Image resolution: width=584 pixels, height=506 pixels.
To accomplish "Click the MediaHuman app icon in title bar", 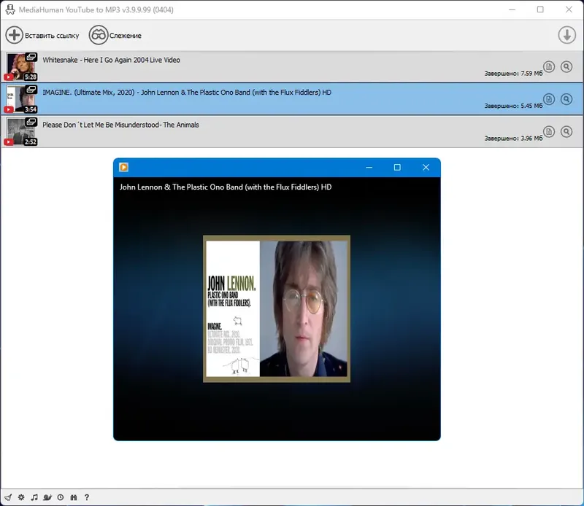I will click(10, 9).
